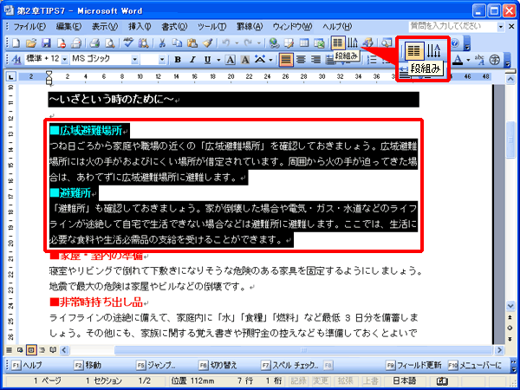Screen dimensions: 520x390
Task: Click the Print icon
Action: click(x=94, y=43)
